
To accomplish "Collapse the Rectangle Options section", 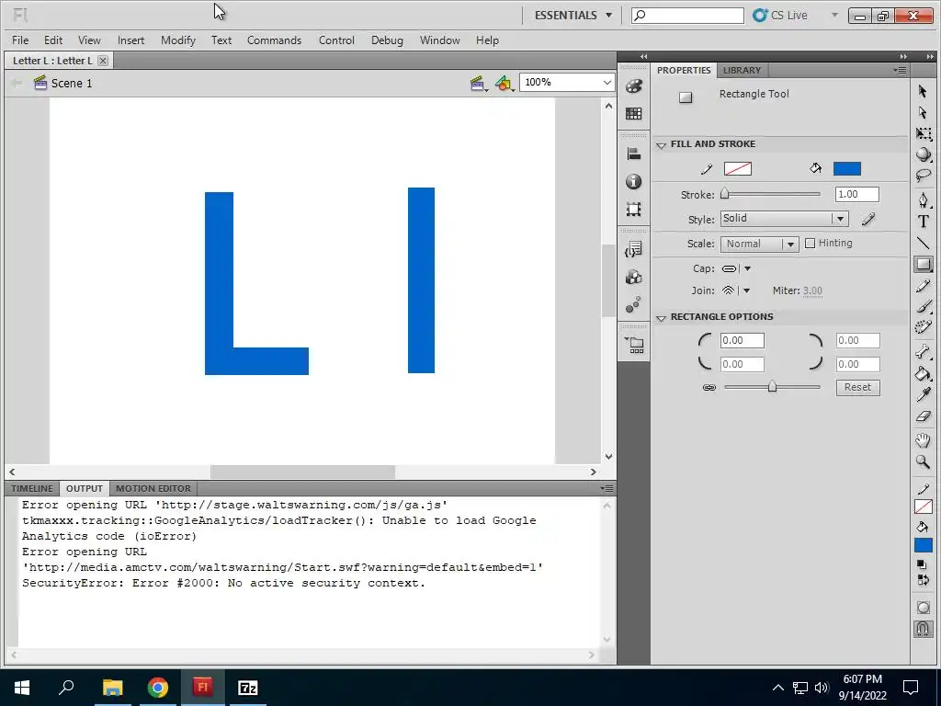I will pyautogui.click(x=662, y=317).
